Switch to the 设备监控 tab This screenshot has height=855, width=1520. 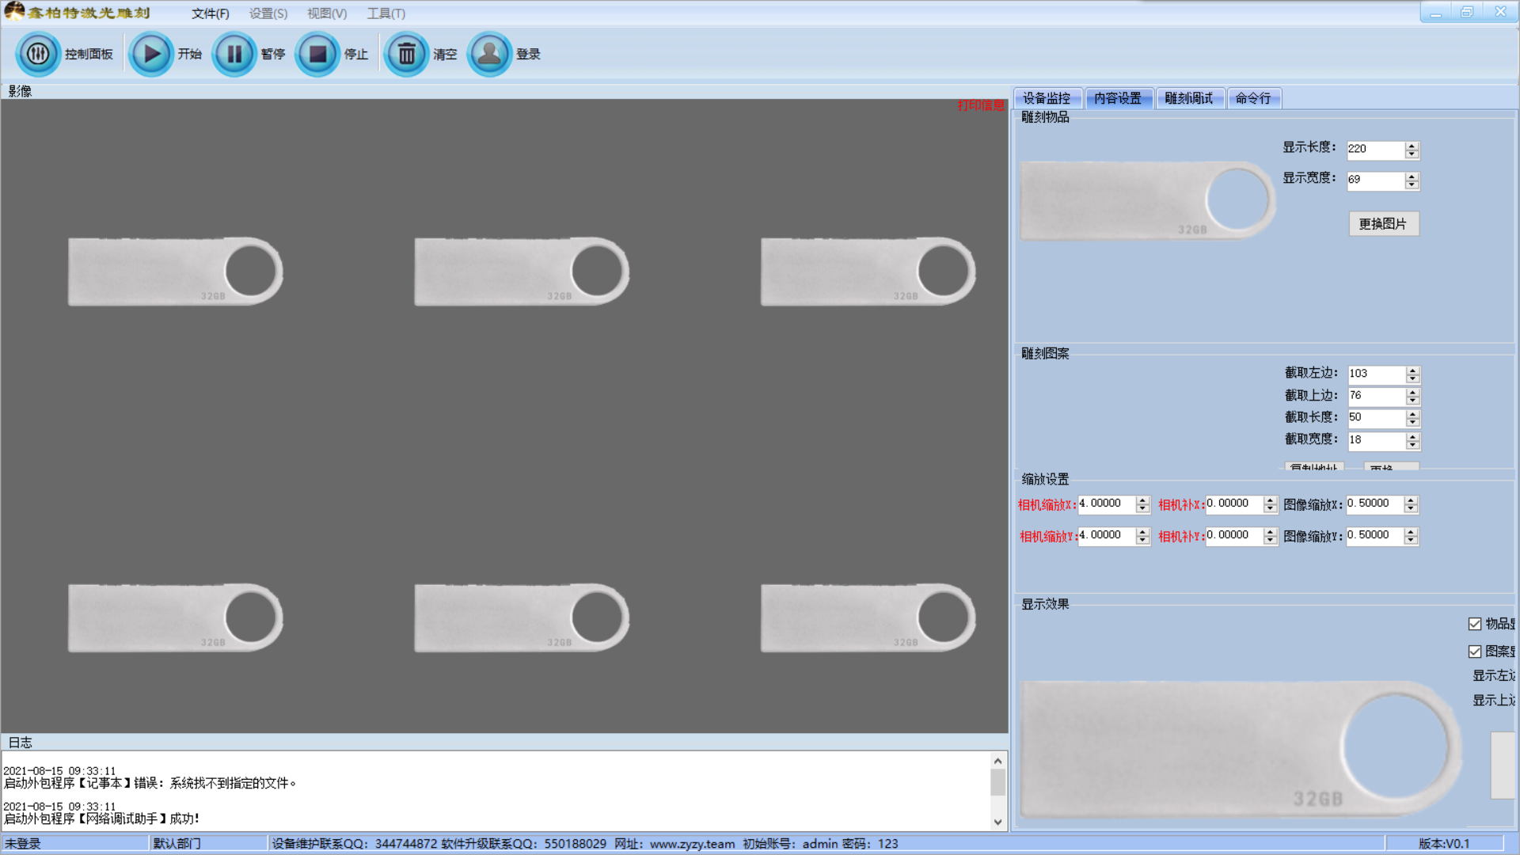click(x=1047, y=98)
